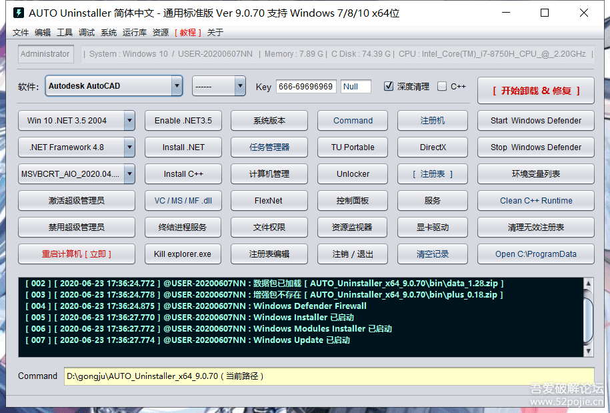Click the TU Portable button
610x413 pixels.
click(x=353, y=147)
